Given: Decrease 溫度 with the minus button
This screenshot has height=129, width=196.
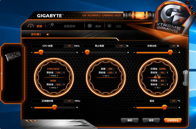Looking at the screenshot, I should click(x=134, y=108).
